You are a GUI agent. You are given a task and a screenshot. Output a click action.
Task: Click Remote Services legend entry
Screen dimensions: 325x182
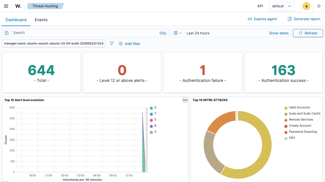coord(299,120)
